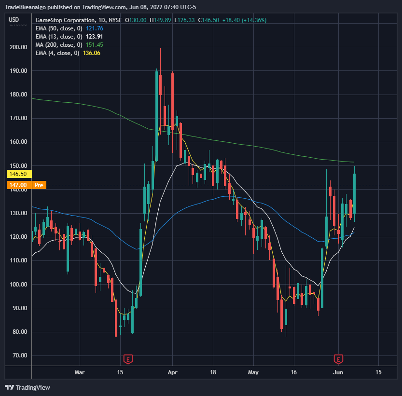Click the 80.00 price axis label
This screenshot has width=402, height=396.
[x=20, y=332]
